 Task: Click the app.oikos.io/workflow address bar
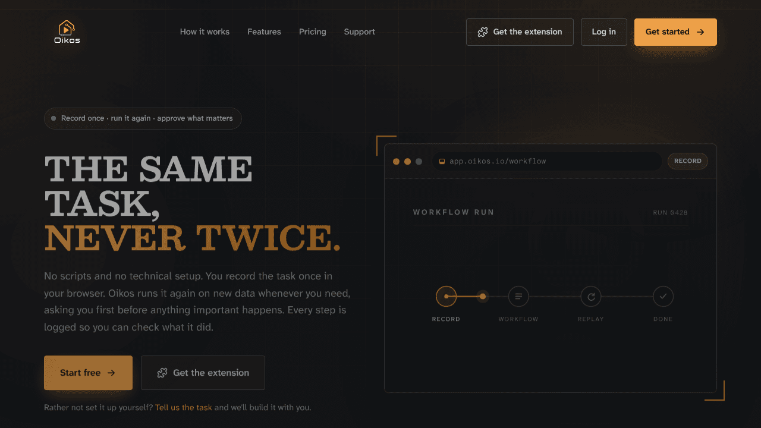click(547, 161)
